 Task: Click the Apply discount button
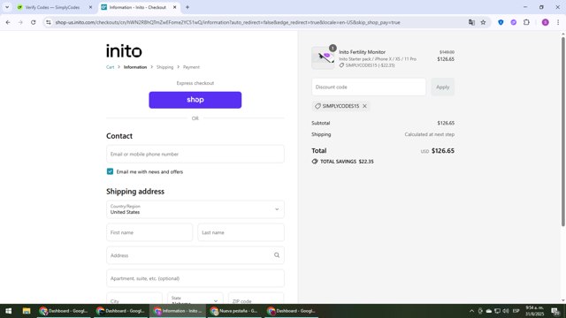coord(442,87)
